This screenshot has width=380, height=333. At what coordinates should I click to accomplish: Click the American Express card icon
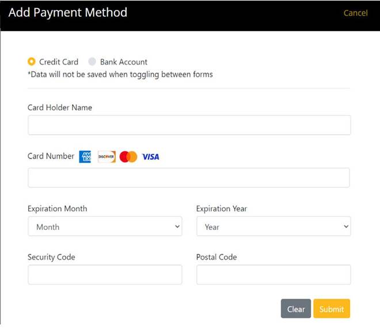coord(85,157)
